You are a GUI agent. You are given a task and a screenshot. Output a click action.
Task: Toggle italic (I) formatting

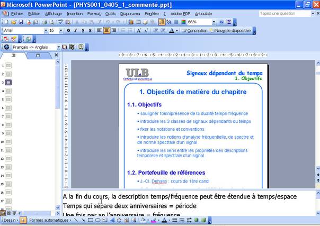[76, 31]
